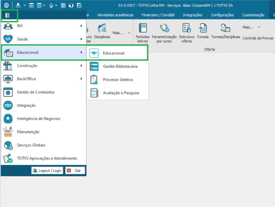Select Processo Seletivo menu entry
Screen dimensions: 275x207
click(117, 80)
